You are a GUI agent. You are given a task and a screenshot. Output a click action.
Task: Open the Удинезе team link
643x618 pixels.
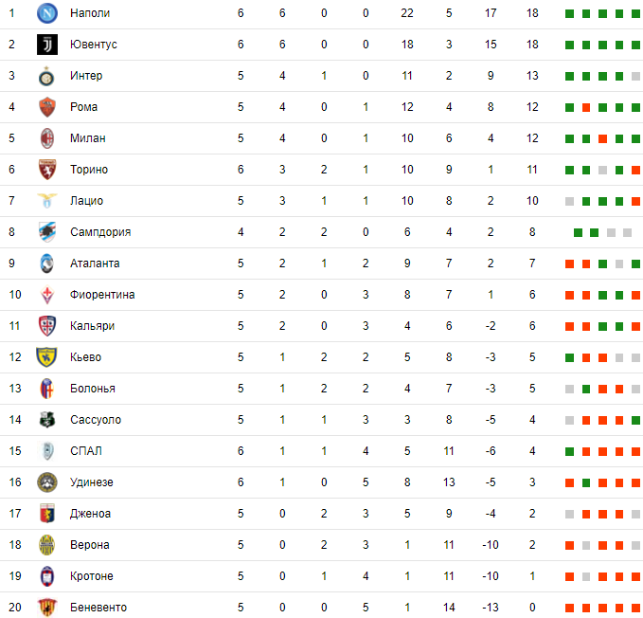coord(92,482)
